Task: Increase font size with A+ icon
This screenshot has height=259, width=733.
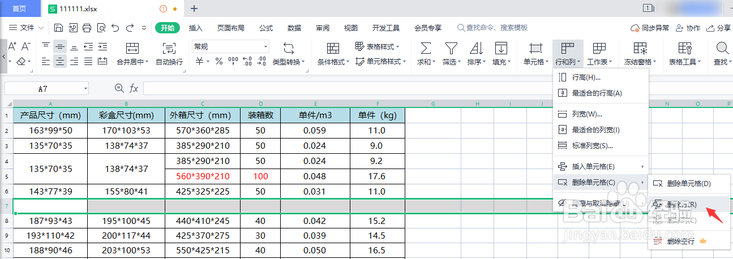Action: point(12,47)
